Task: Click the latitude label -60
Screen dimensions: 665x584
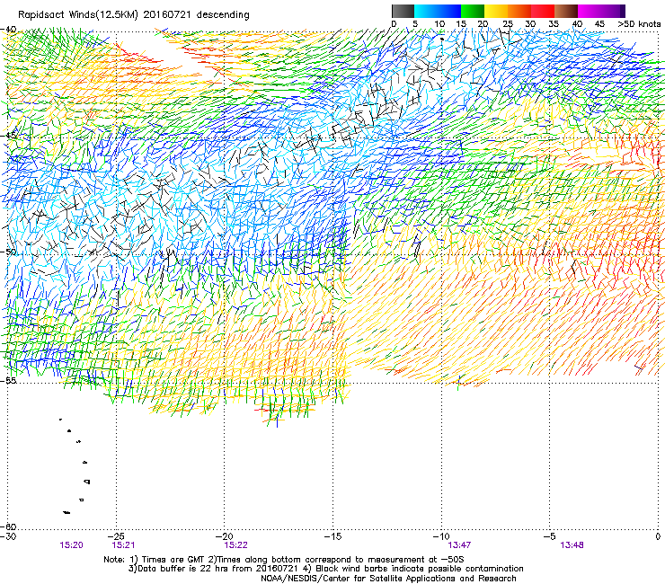Action: 8,526
